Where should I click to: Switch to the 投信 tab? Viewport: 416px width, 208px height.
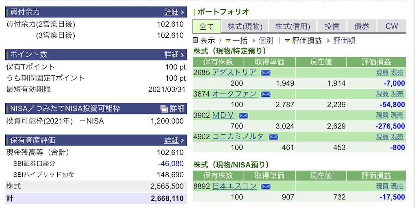331,26
